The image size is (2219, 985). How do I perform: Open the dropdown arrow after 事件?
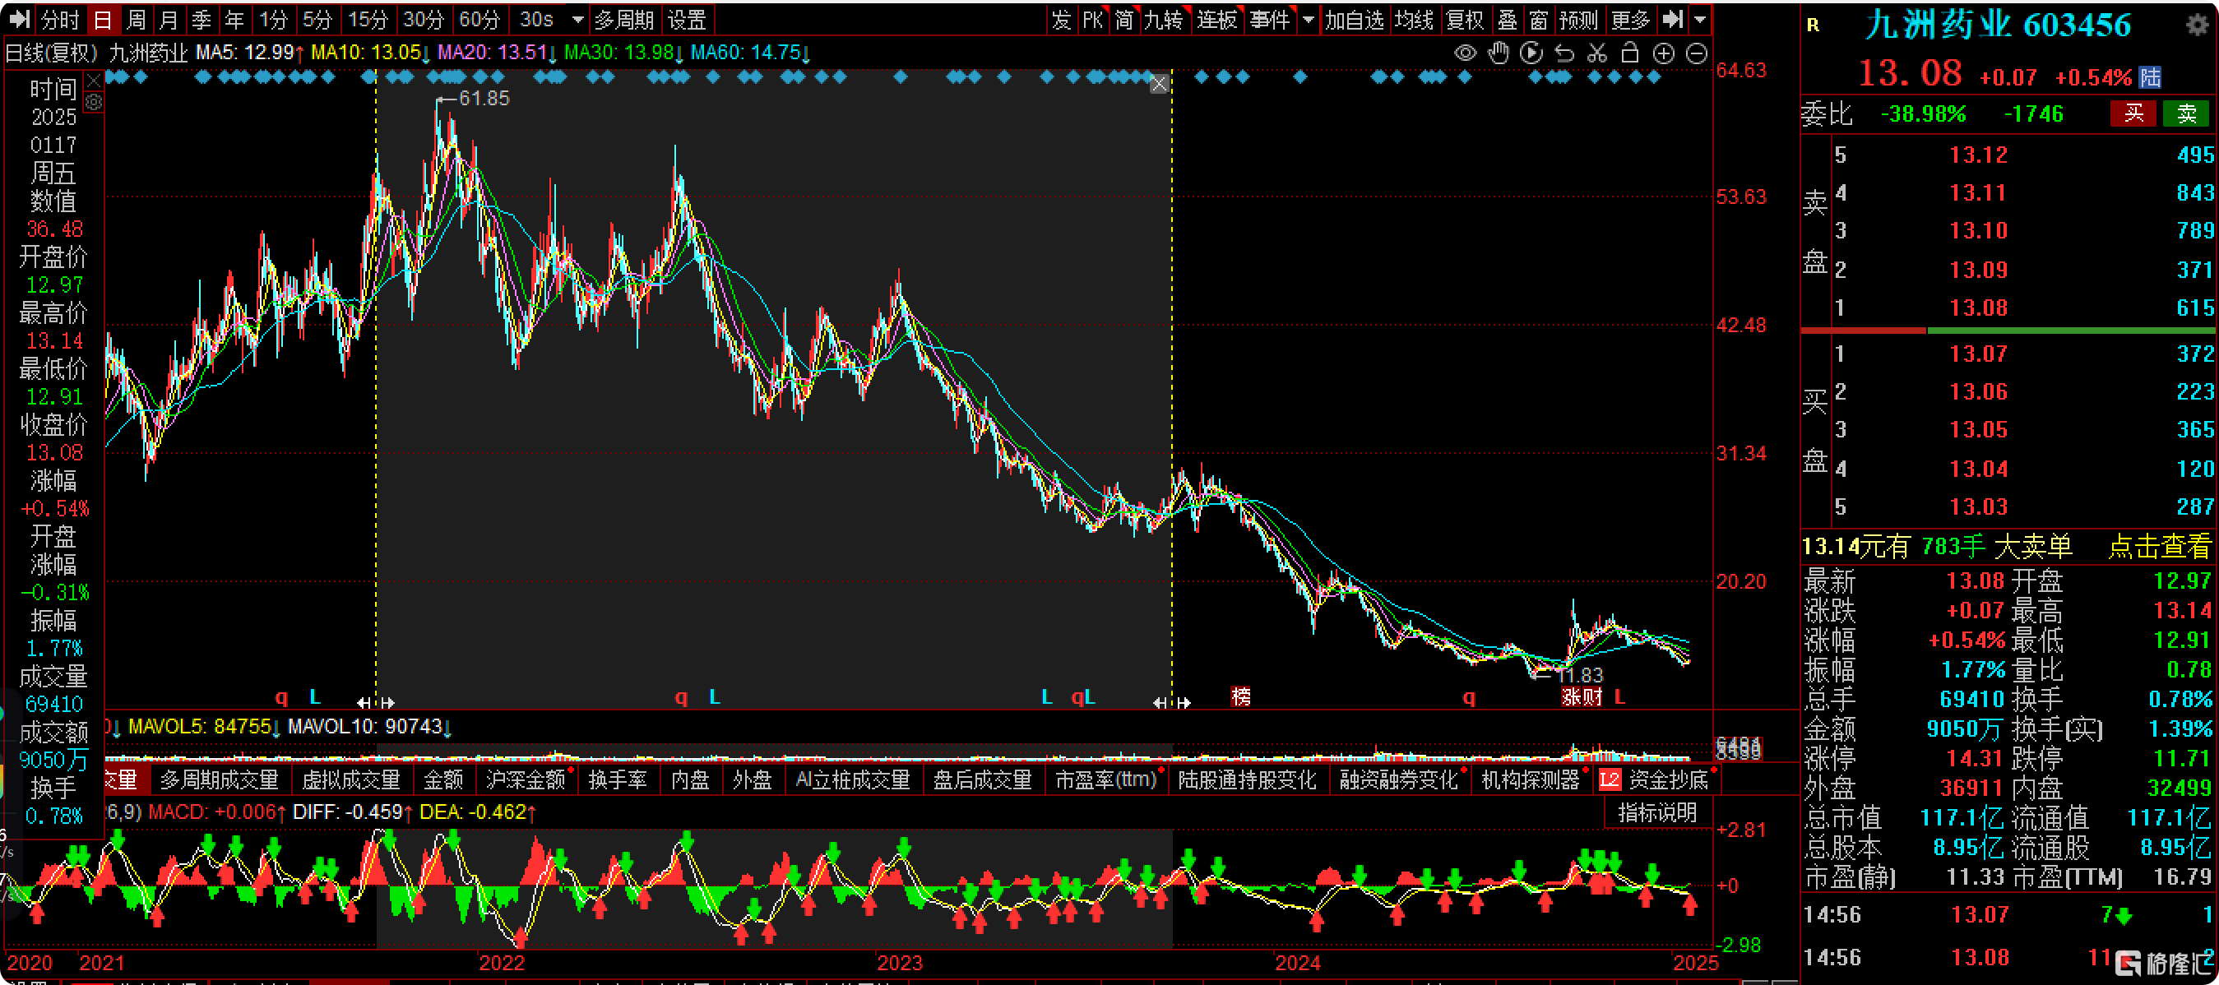(1308, 19)
